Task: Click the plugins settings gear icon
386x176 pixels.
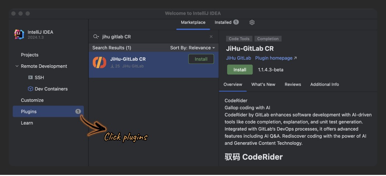Action: click(x=252, y=22)
